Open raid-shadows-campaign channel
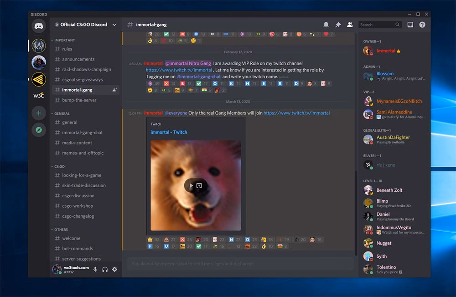 [x=86, y=69]
